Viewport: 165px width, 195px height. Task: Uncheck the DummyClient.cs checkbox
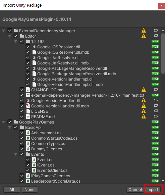pos(22,149)
